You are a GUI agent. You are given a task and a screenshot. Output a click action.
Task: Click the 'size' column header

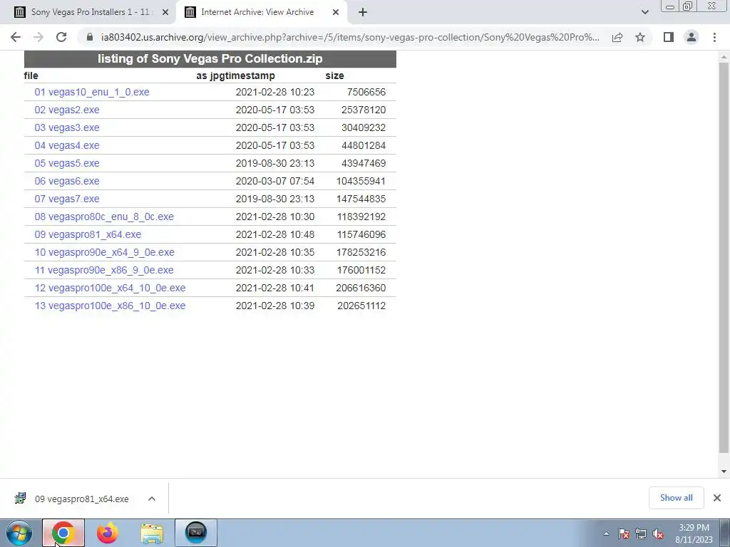334,75
